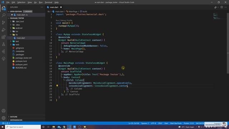The height and width of the screenshot is (129, 229).
Task: Open the editor More Actions ellipsis at top right
Action: coord(226,7)
